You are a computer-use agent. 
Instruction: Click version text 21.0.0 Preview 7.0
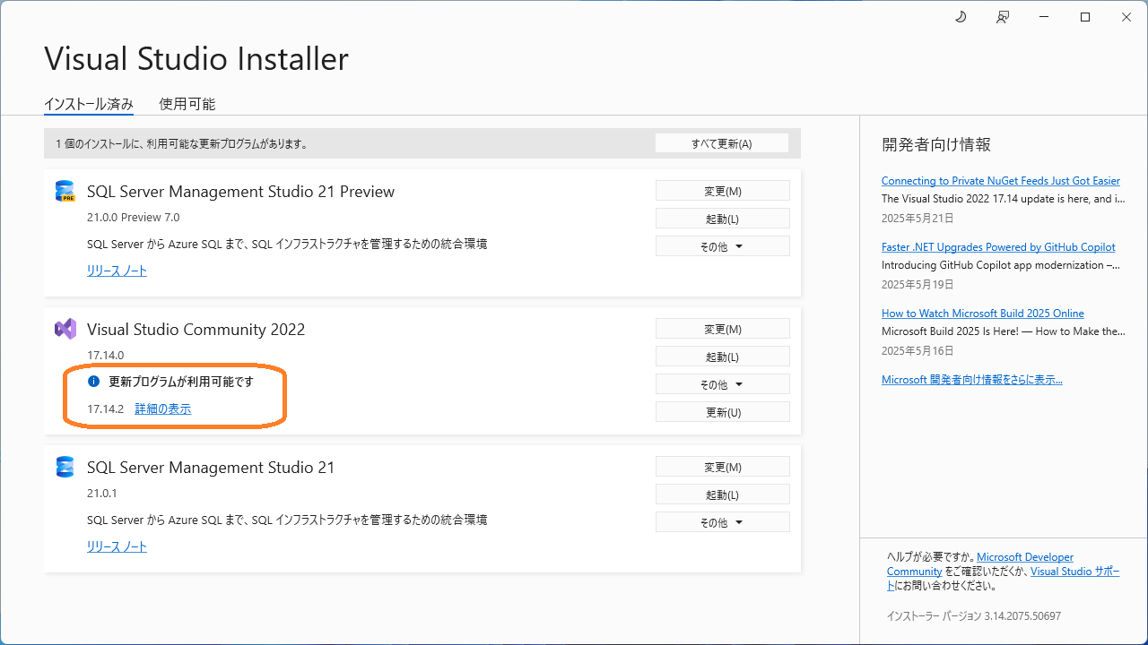pos(133,218)
